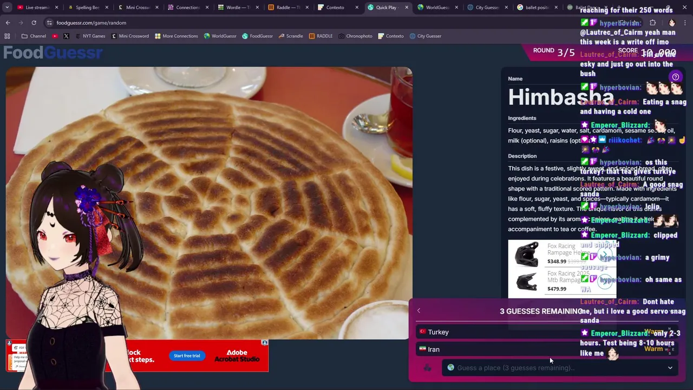
Task: Select the Iran guess row
Action: 547,349
